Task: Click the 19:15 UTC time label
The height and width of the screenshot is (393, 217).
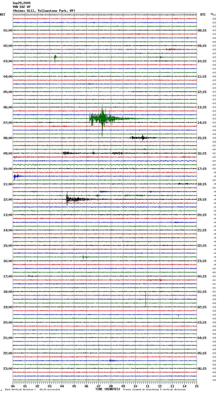Action: pos(202,200)
